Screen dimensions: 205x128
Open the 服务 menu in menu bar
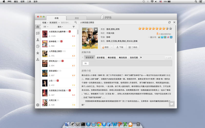pos(35,2)
